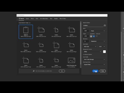Select the Custom preset at 72 ppi beside Clipboard
The image size is (124, 93).
41,32
